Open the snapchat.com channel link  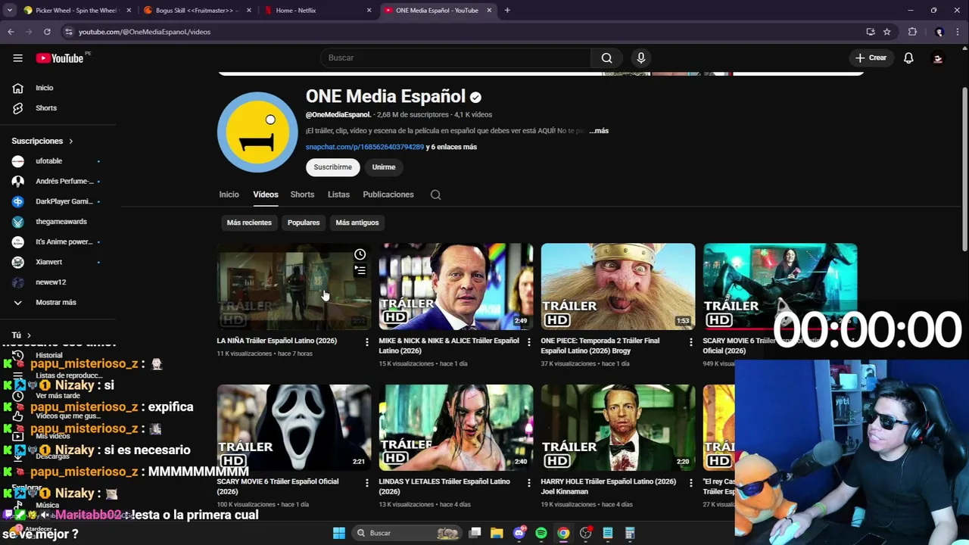pos(365,147)
